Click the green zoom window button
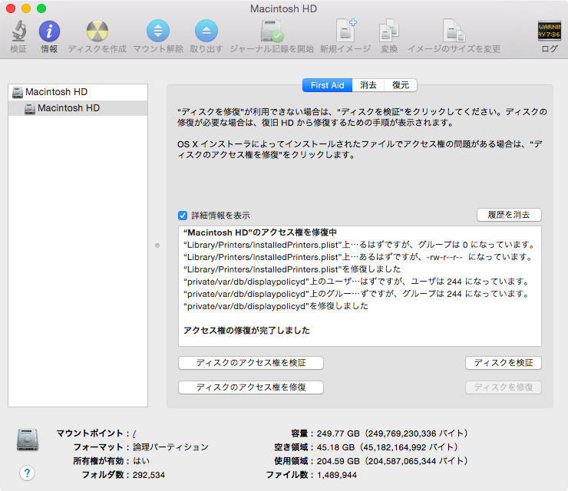 (x=41, y=8)
